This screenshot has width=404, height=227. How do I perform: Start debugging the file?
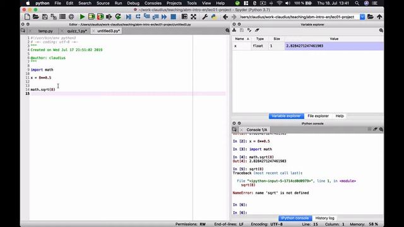tap(129, 17)
